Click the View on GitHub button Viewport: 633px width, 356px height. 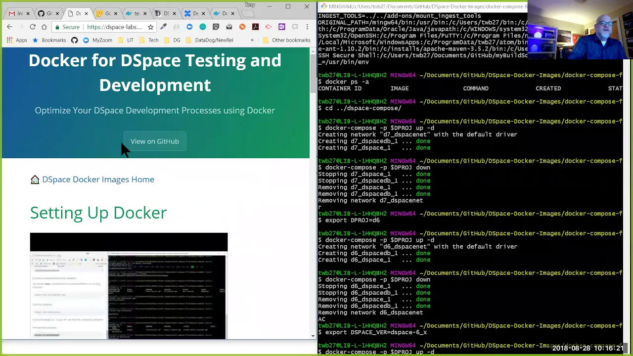point(155,141)
